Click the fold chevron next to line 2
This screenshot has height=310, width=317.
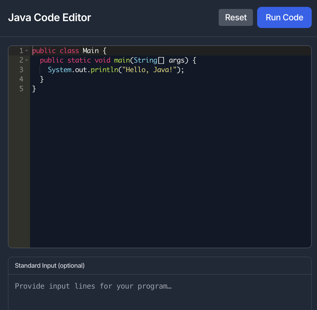pyautogui.click(x=27, y=60)
